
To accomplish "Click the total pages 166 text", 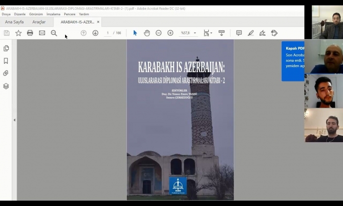I will (119, 33).
